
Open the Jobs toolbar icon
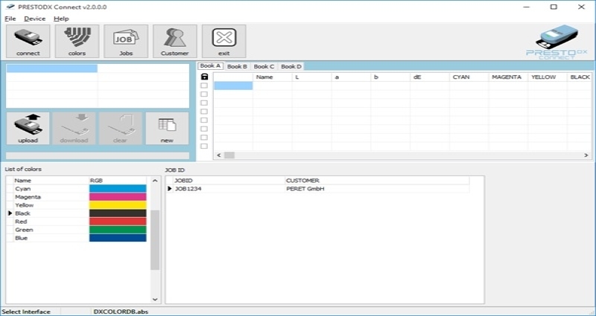click(x=126, y=42)
